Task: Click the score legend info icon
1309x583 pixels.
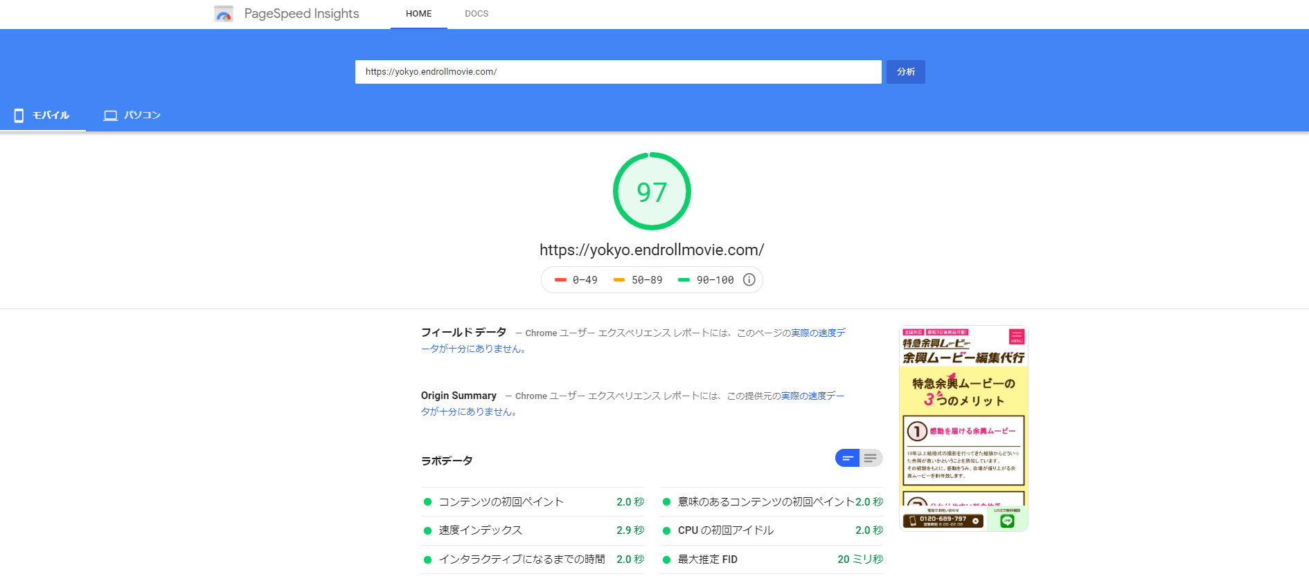Action: click(749, 280)
